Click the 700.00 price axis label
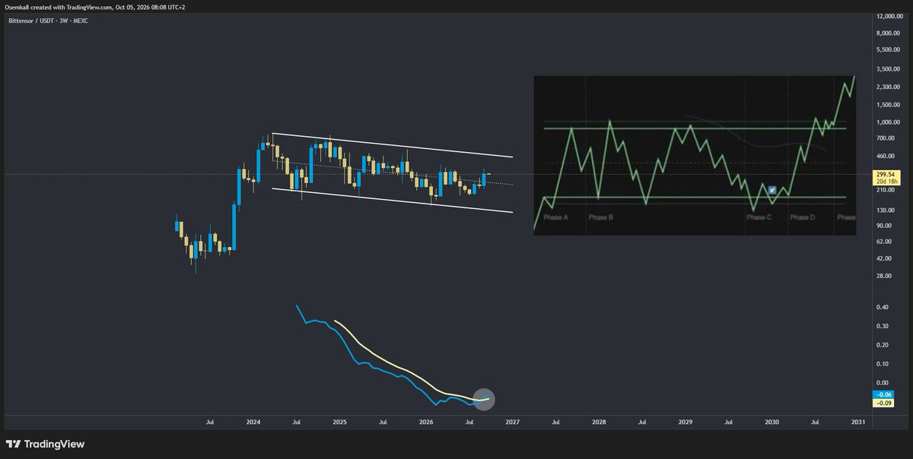 point(887,138)
